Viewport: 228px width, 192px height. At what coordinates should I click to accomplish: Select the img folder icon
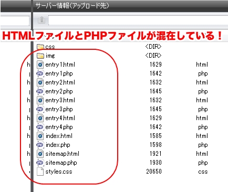40,56
